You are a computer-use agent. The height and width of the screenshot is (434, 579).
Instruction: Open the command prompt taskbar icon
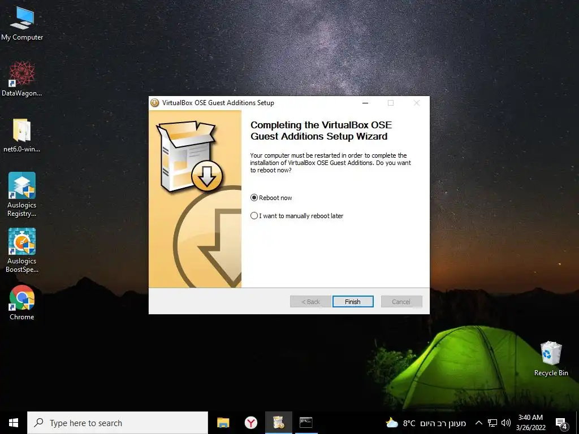tap(306, 423)
